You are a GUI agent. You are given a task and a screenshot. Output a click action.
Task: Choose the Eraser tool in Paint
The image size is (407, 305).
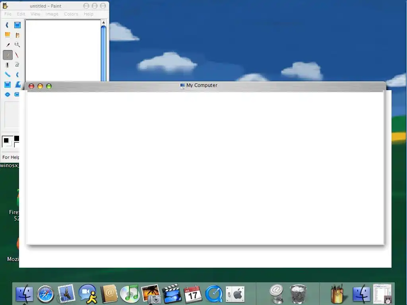[x=8, y=35]
